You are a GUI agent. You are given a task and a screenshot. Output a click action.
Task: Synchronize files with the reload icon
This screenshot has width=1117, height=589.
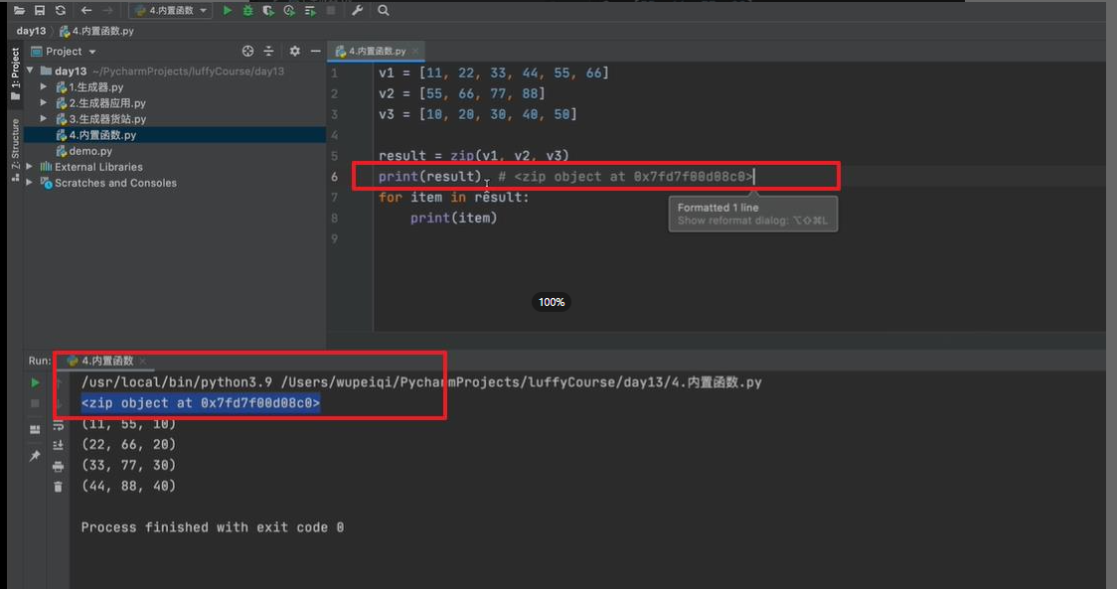click(61, 10)
